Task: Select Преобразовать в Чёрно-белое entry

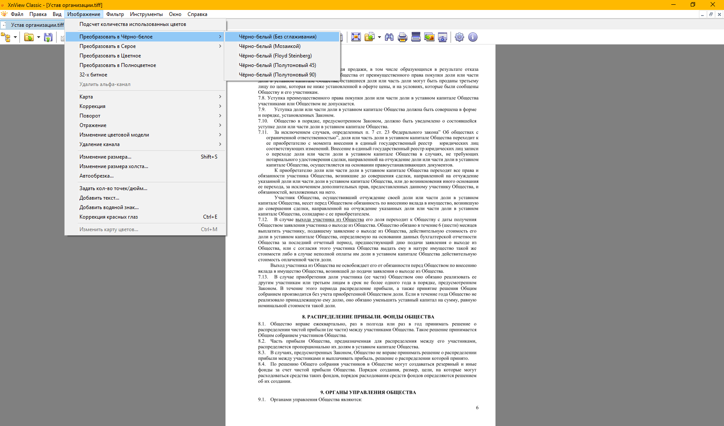Action: [146, 37]
